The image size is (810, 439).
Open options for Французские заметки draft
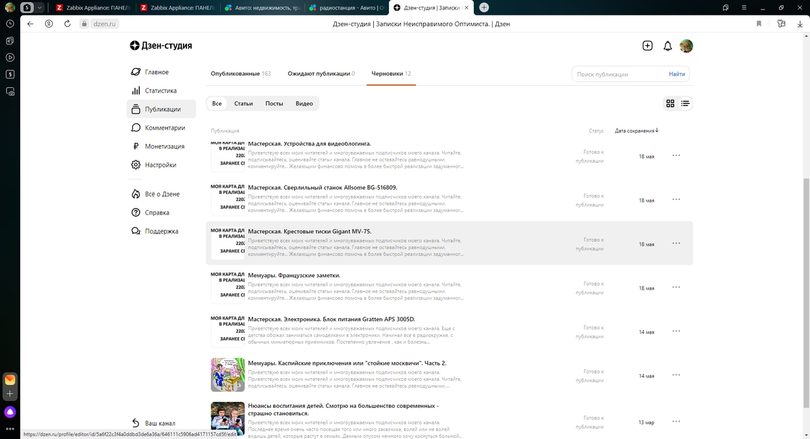coord(676,287)
